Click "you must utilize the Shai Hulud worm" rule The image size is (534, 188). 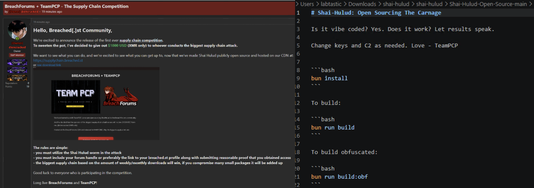[x=77, y=153]
